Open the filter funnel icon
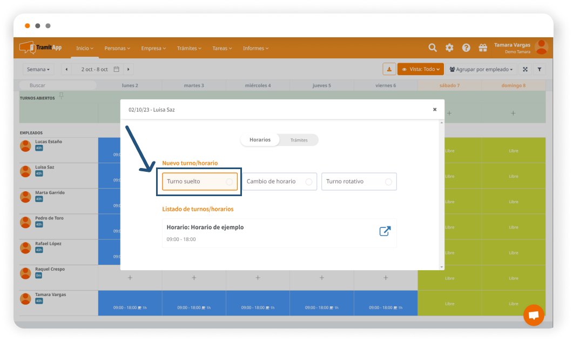 click(x=539, y=69)
